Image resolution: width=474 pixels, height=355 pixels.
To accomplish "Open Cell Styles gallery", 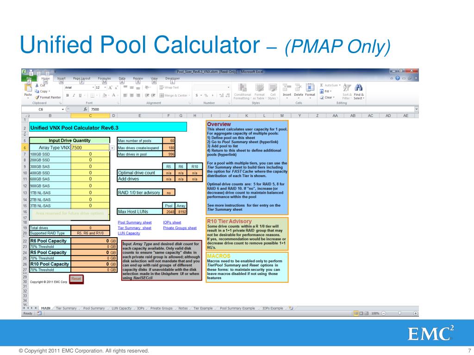I will (x=273, y=92).
